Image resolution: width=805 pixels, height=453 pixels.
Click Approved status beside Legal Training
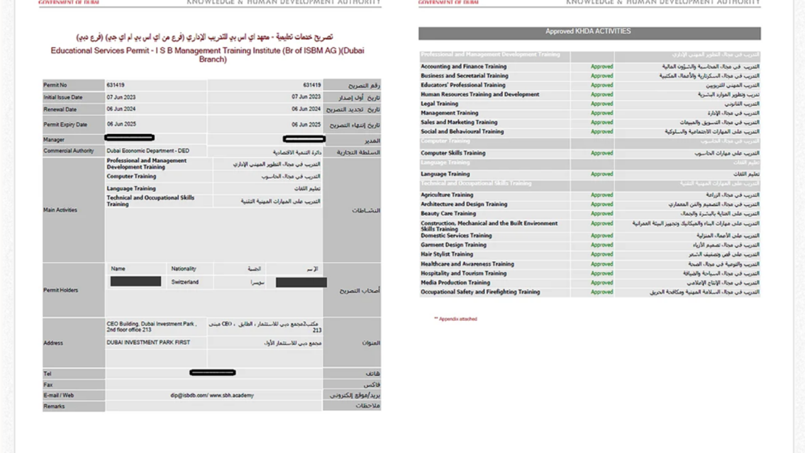point(601,104)
